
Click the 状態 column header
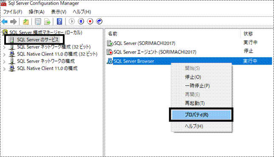point(249,34)
